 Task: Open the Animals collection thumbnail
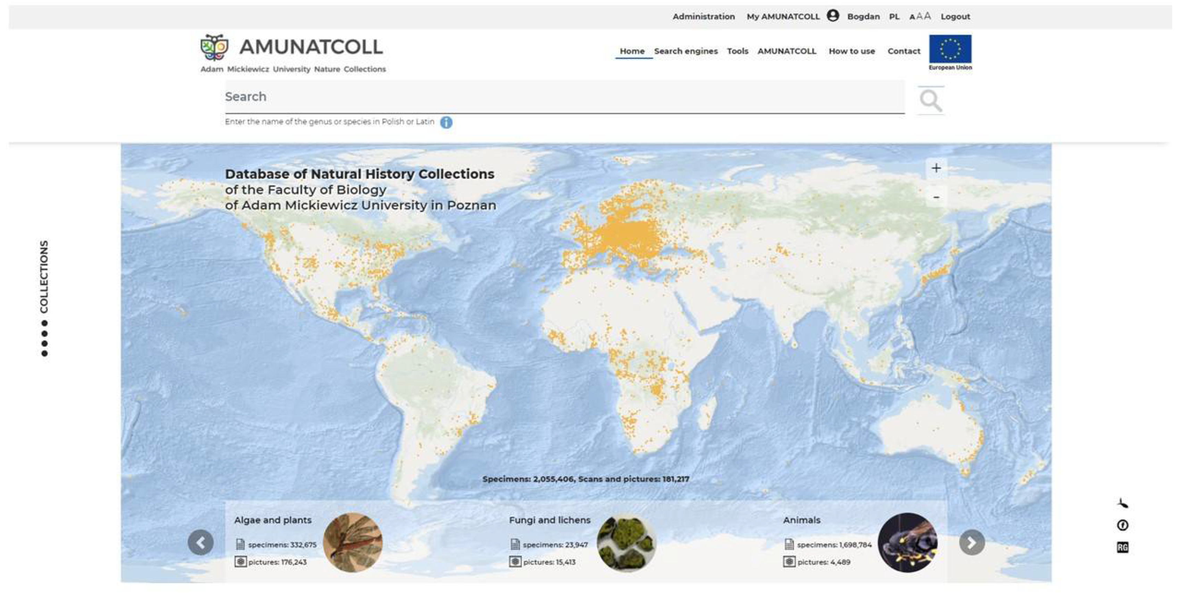[x=907, y=543]
